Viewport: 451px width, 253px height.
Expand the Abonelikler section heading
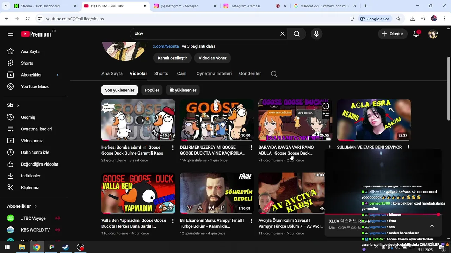pyautogui.click(x=22, y=206)
